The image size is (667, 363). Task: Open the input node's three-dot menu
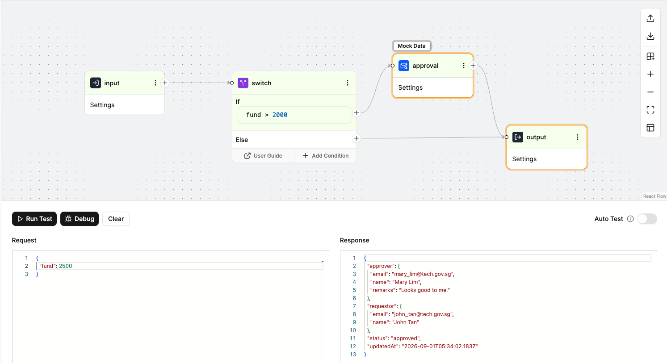pyautogui.click(x=155, y=83)
